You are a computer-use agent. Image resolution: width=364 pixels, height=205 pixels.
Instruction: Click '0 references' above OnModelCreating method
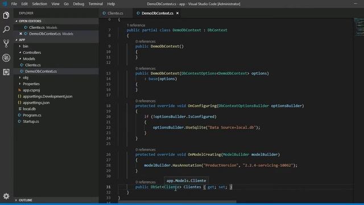(x=146, y=149)
